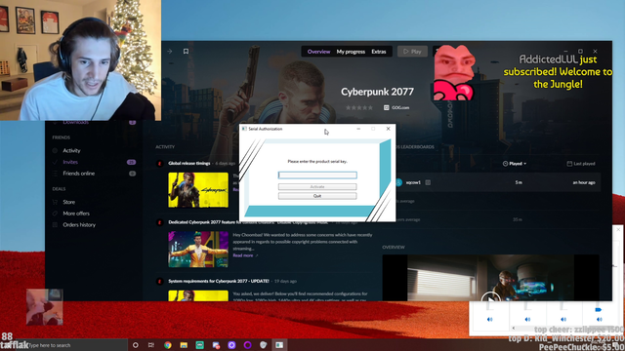Click the Global release timings headline
Screen dimensions: 625x351
188,163
